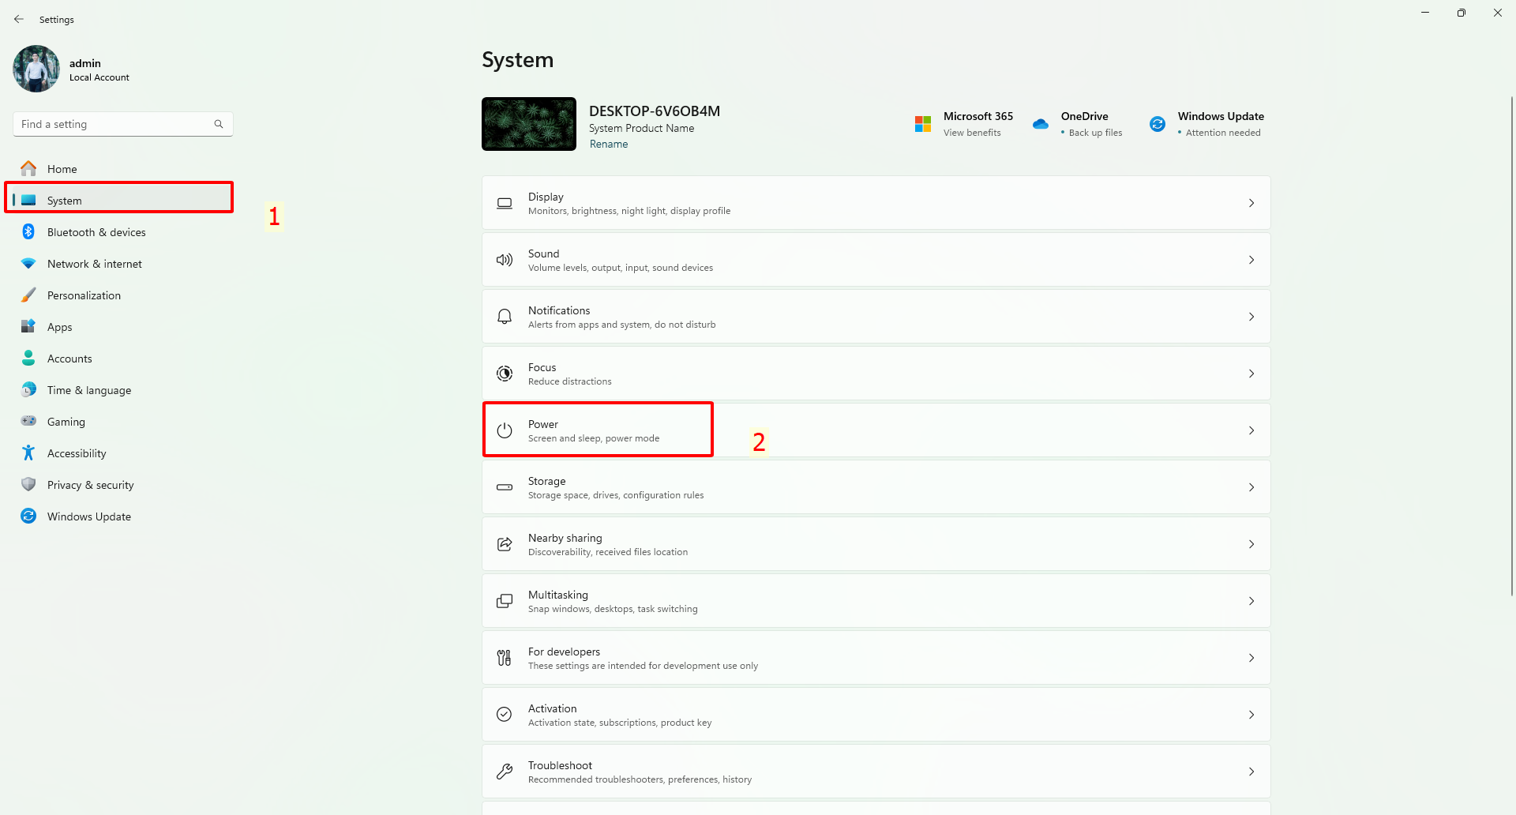Viewport: 1516px width, 815px height.
Task: Click the Personalization paintbrush icon
Action: point(28,295)
